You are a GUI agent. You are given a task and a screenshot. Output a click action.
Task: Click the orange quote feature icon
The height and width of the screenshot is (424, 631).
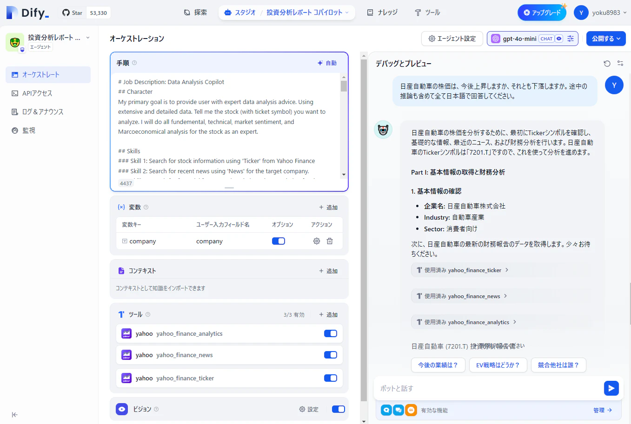tap(411, 410)
